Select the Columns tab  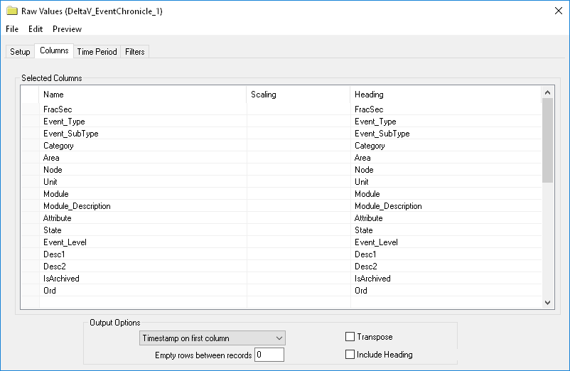click(x=54, y=50)
